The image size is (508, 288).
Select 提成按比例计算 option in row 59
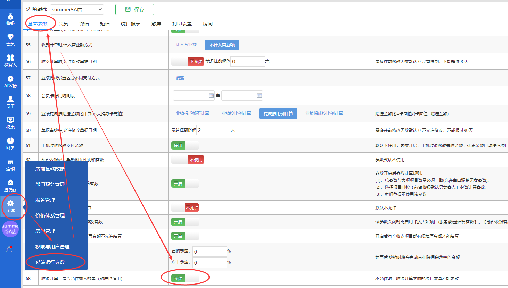click(278, 113)
